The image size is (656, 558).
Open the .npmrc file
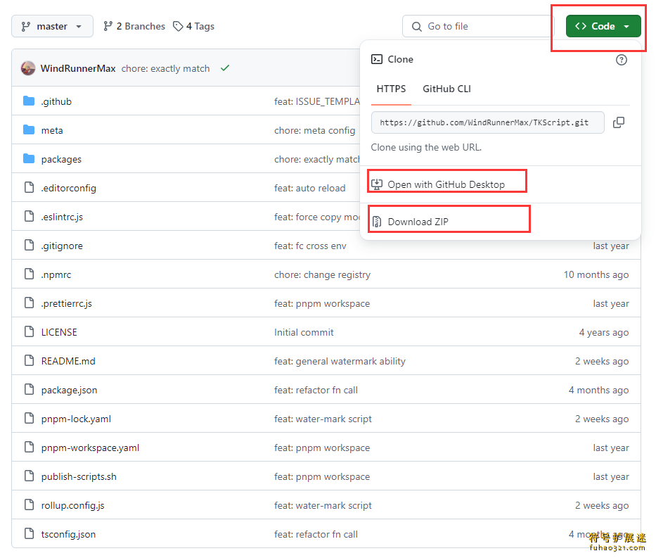pos(56,275)
